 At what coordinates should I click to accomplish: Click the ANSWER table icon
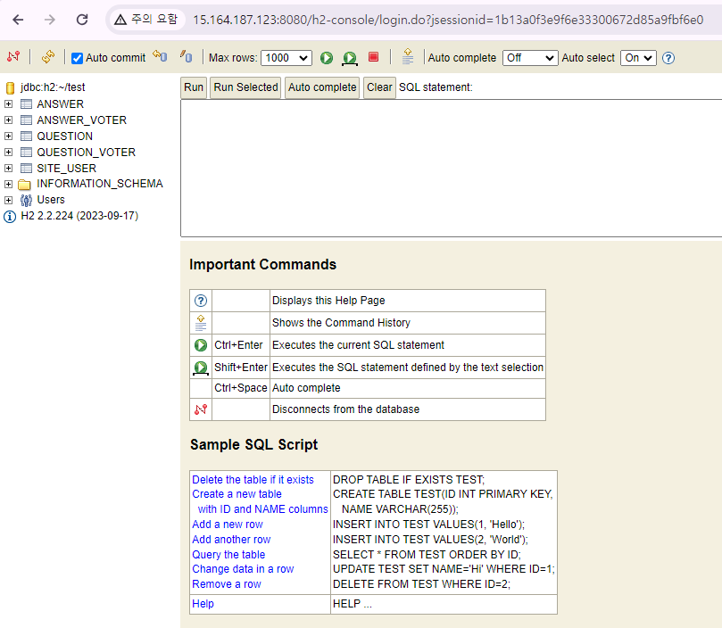click(26, 104)
